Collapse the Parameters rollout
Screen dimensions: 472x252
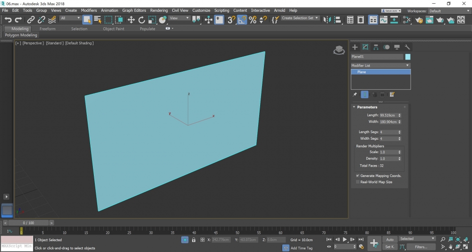coord(367,107)
